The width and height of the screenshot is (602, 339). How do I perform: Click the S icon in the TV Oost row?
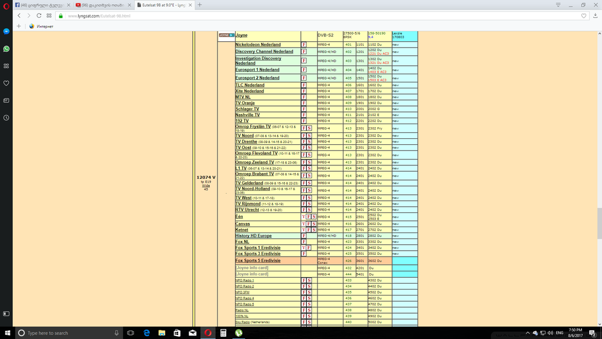tap(309, 148)
